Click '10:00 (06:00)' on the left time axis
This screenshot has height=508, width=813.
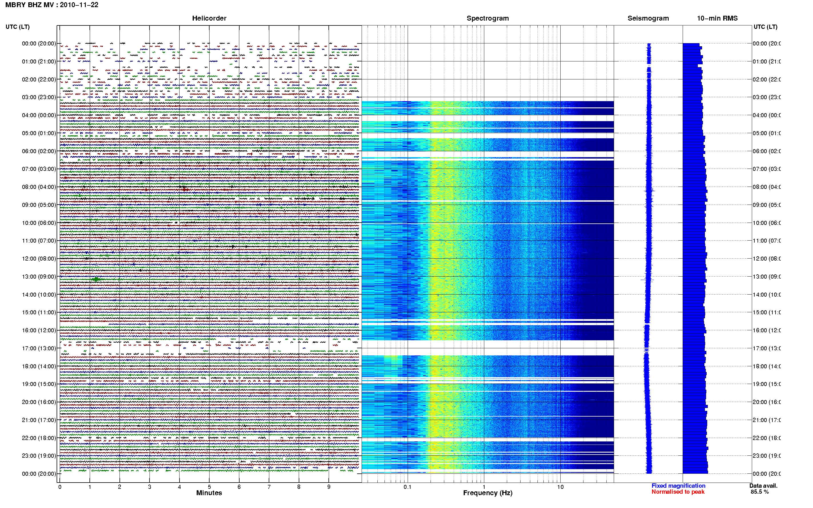39,223
